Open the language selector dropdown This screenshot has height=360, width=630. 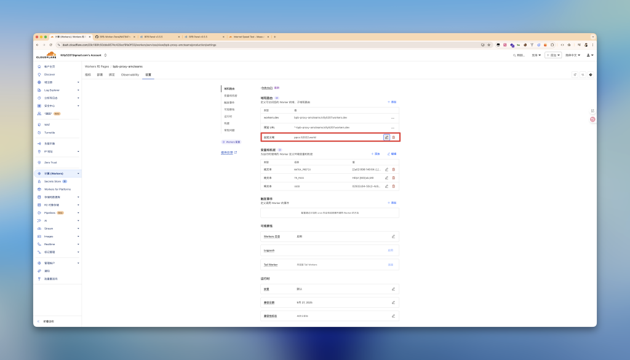coord(572,55)
